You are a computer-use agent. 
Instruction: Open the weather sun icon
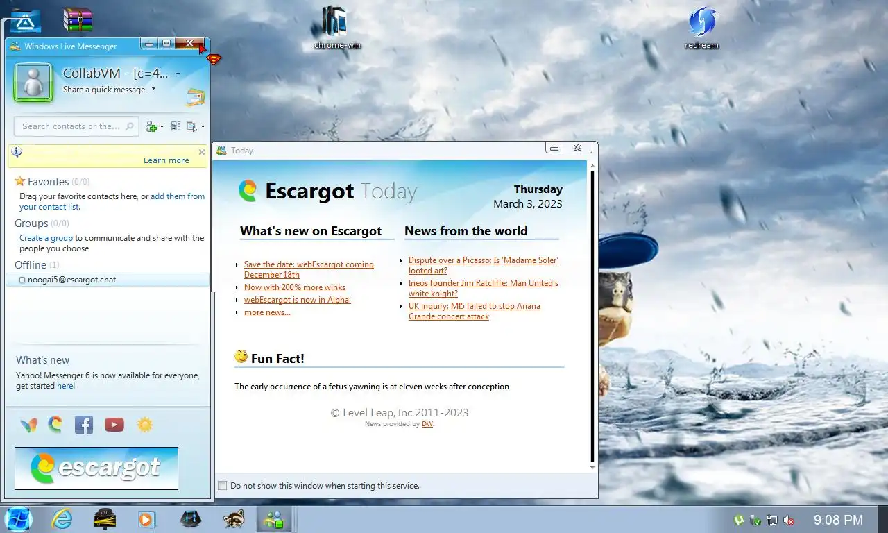[x=145, y=425]
